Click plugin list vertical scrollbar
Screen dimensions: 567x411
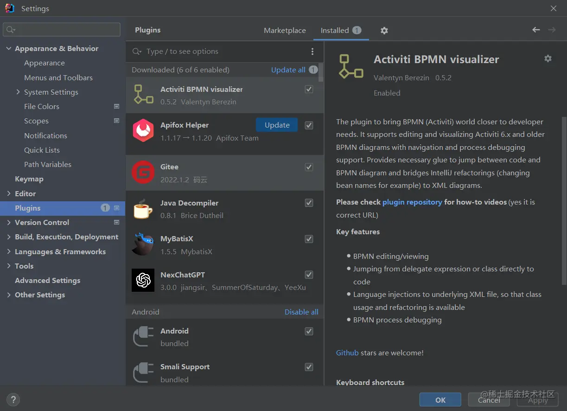tap(321, 72)
